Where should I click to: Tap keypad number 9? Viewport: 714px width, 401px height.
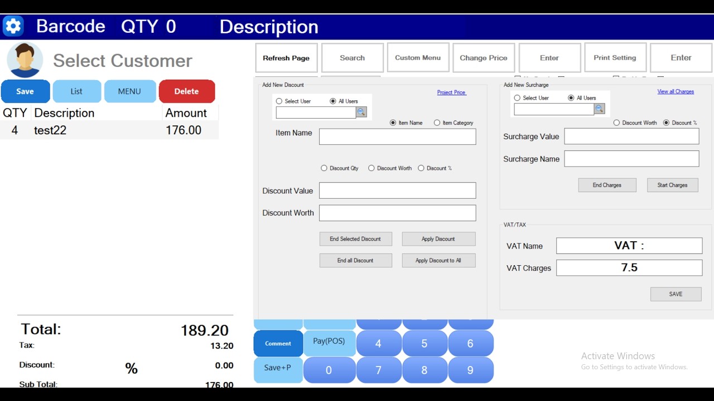coord(471,370)
